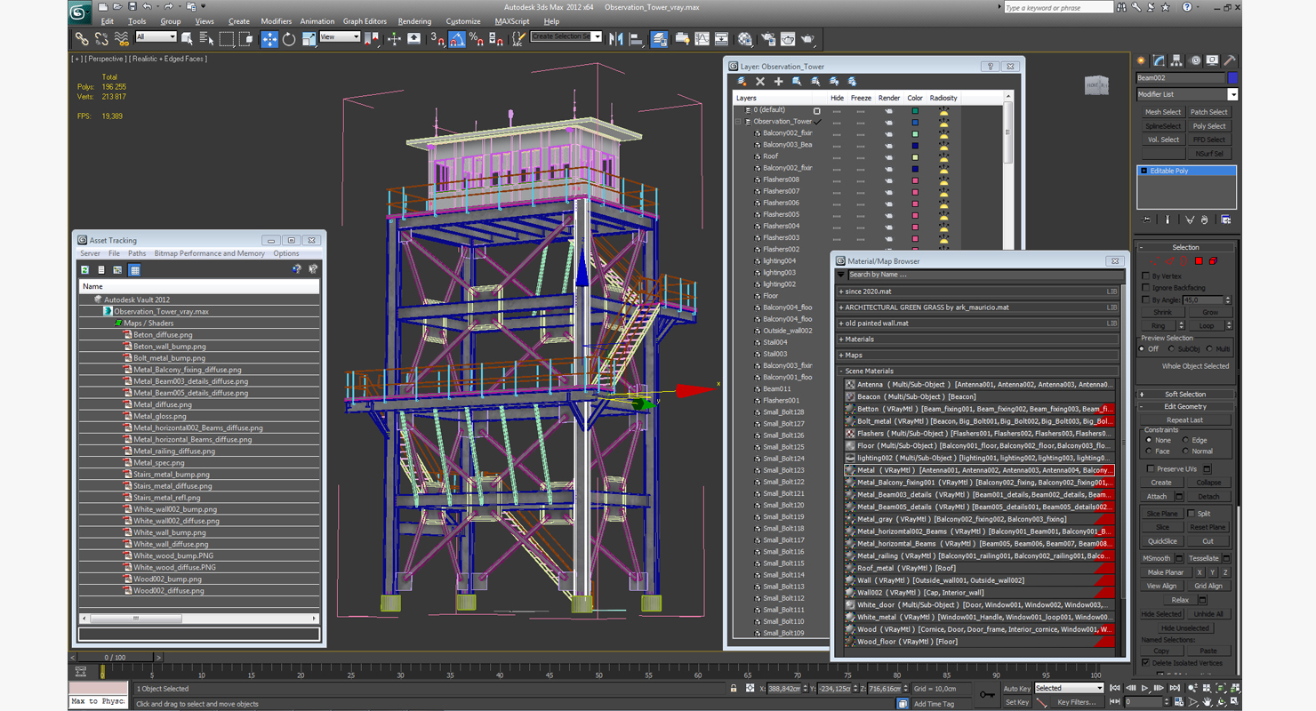Click the Poly Select button
The width and height of the screenshot is (1316, 711).
pos(1209,126)
